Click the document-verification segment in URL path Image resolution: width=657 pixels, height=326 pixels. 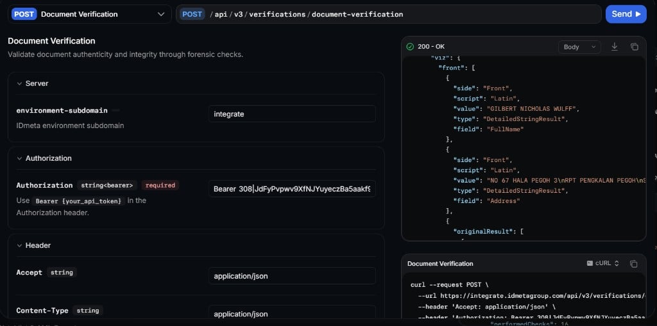pos(357,14)
